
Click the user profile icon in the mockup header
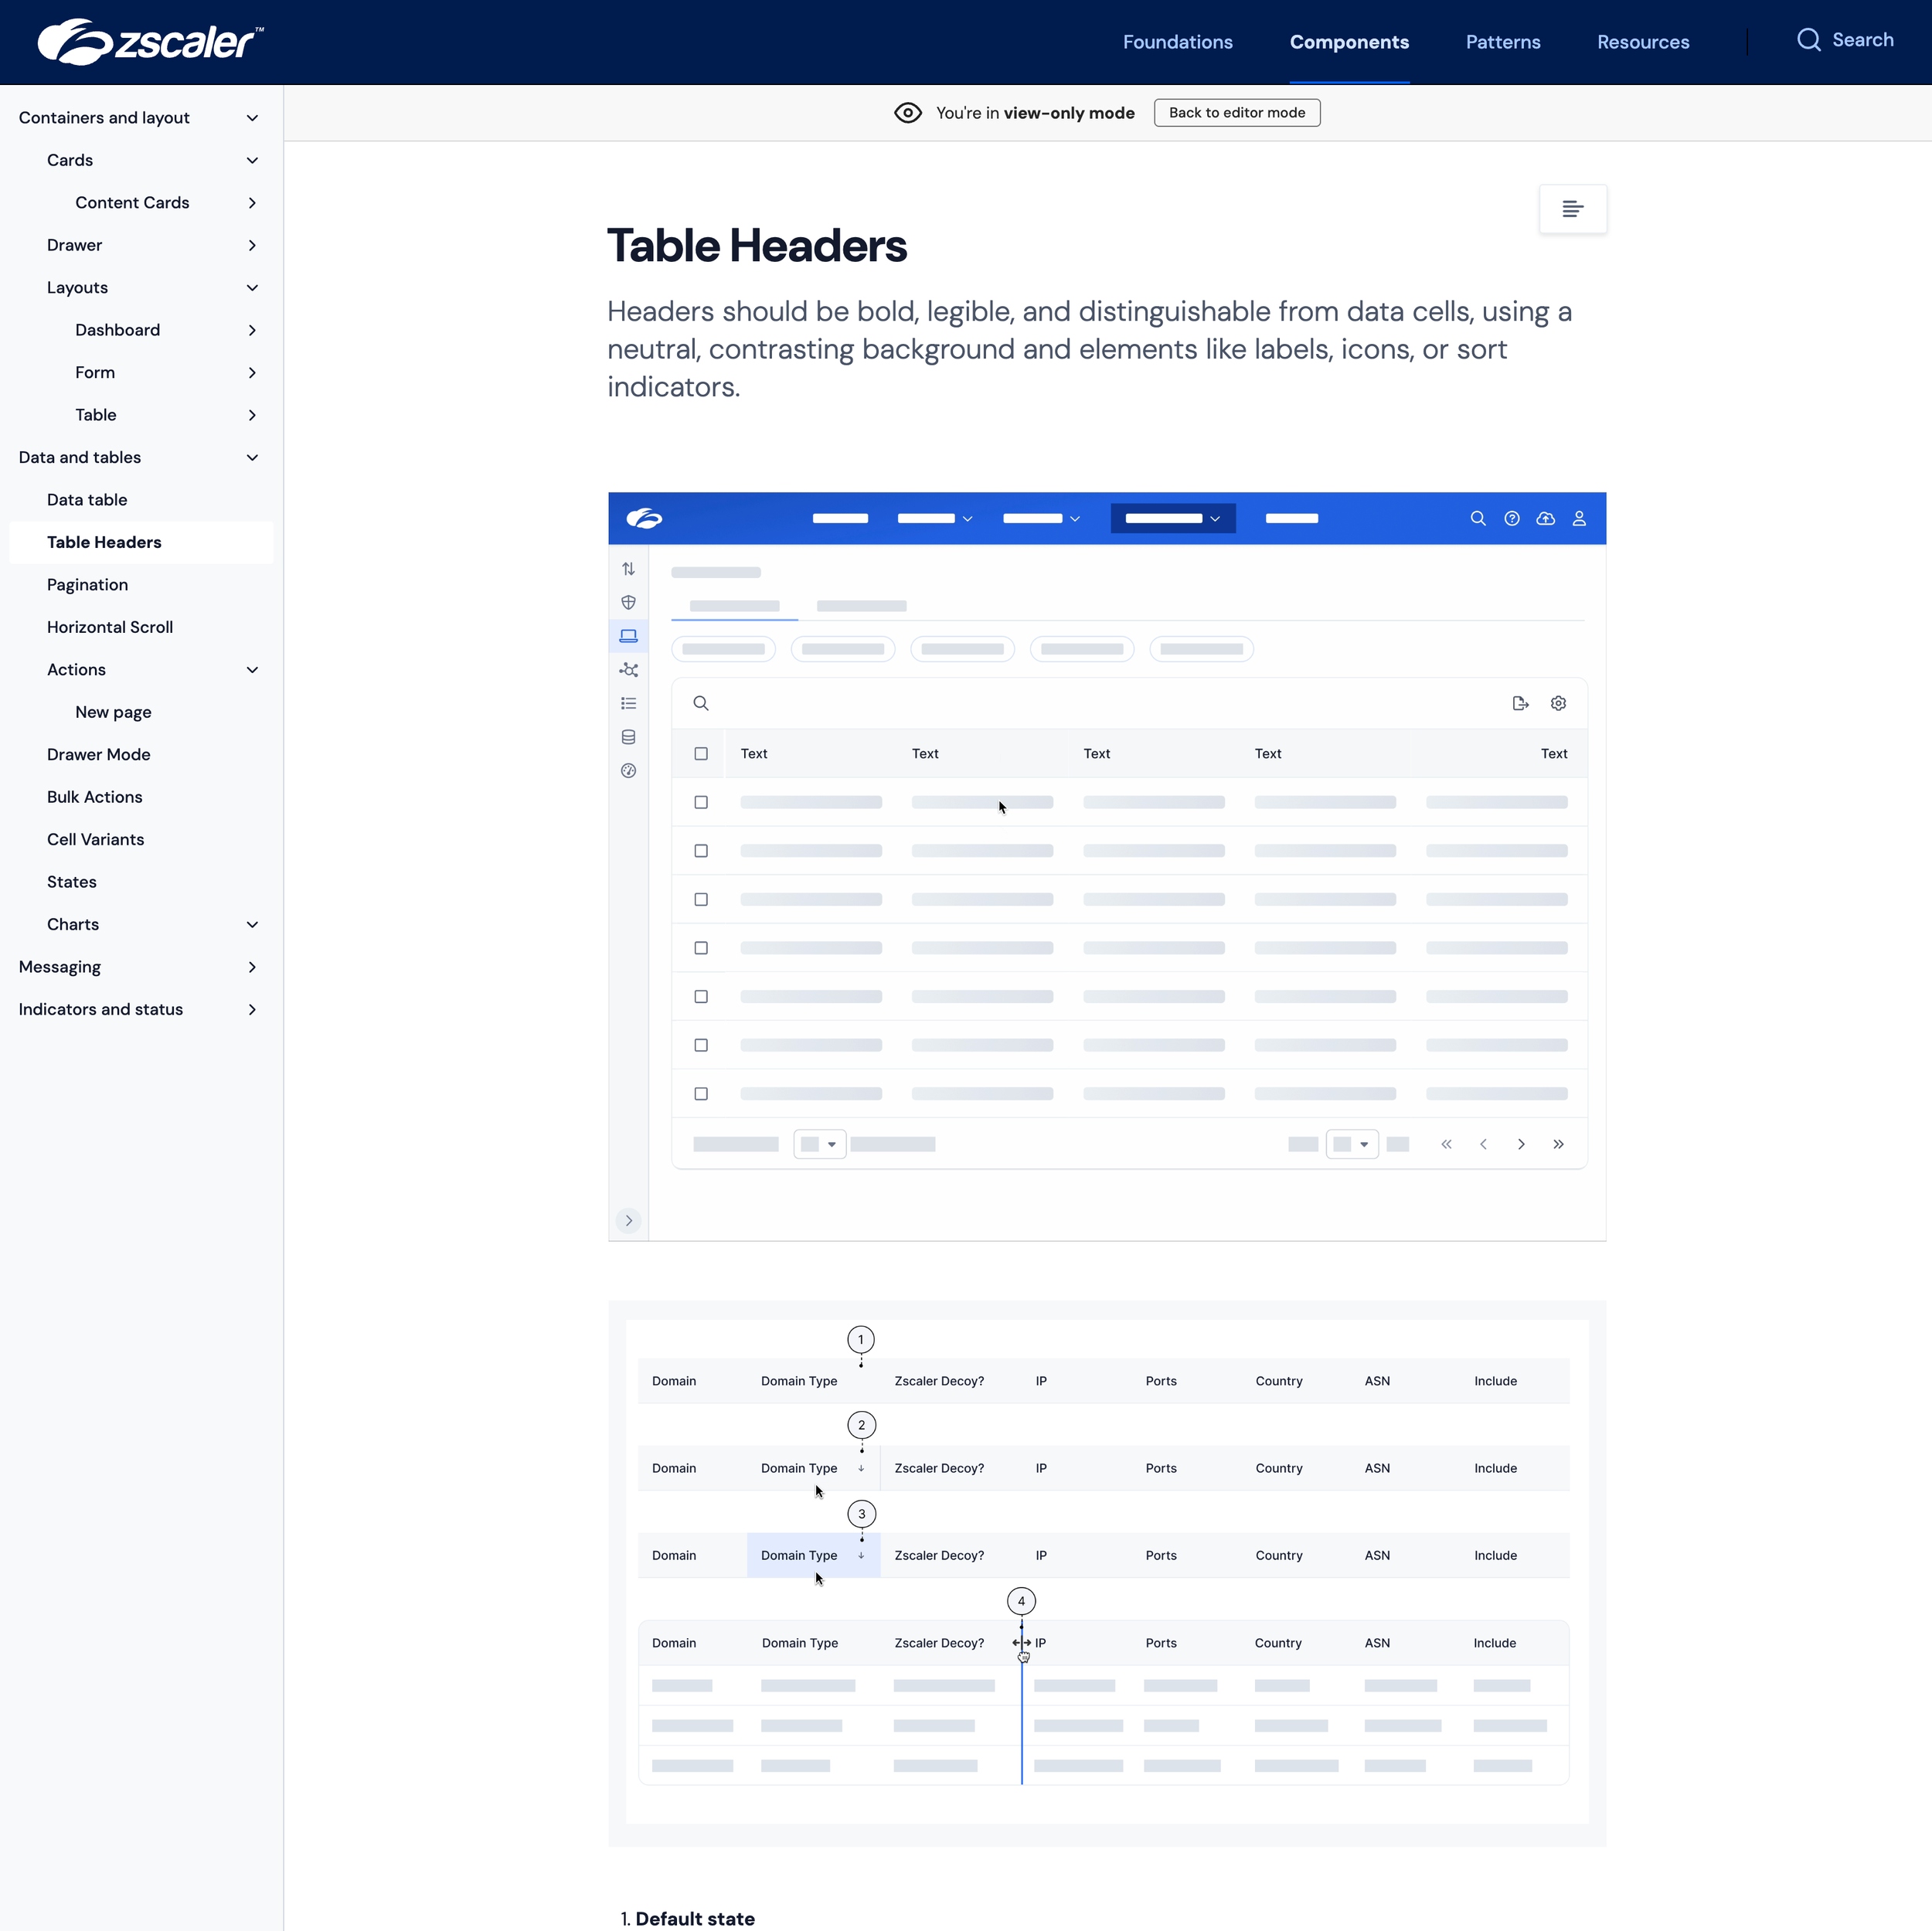point(1579,518)
